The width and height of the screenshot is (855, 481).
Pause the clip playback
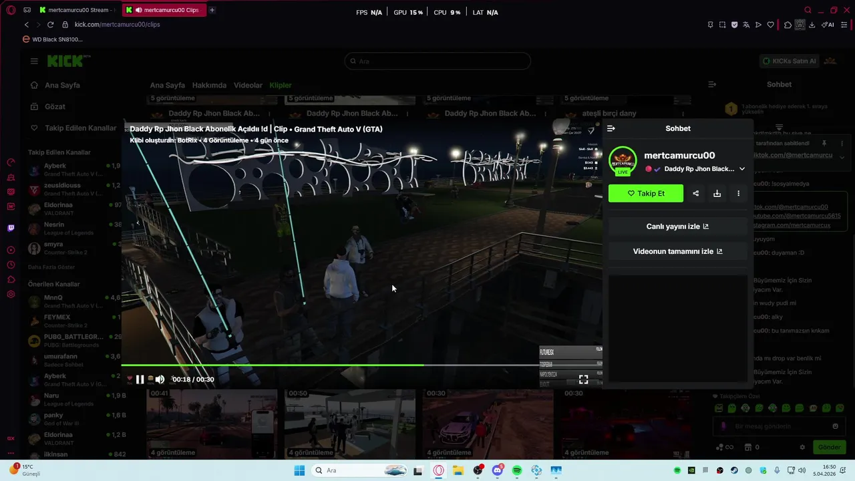coord(140,379)
